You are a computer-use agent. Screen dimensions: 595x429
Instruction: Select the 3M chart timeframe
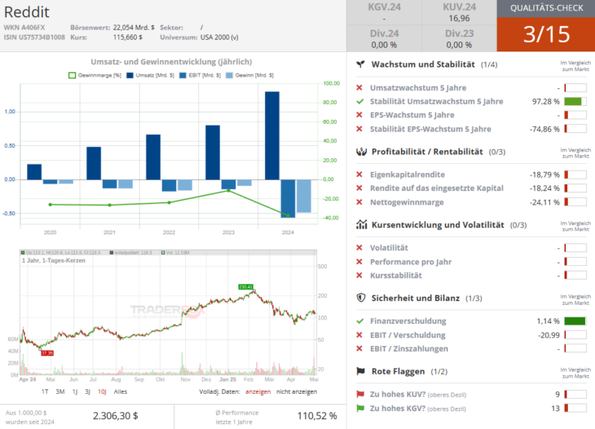[x=60, y=391]
